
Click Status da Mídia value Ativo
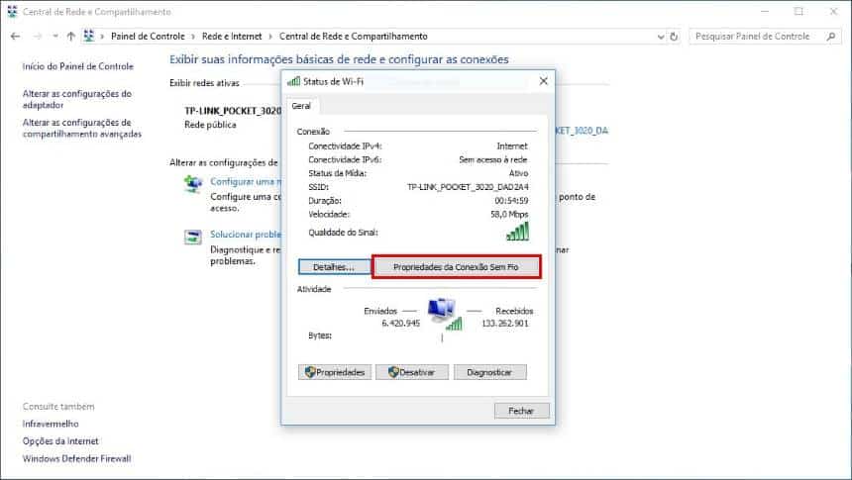click(518, 173)
